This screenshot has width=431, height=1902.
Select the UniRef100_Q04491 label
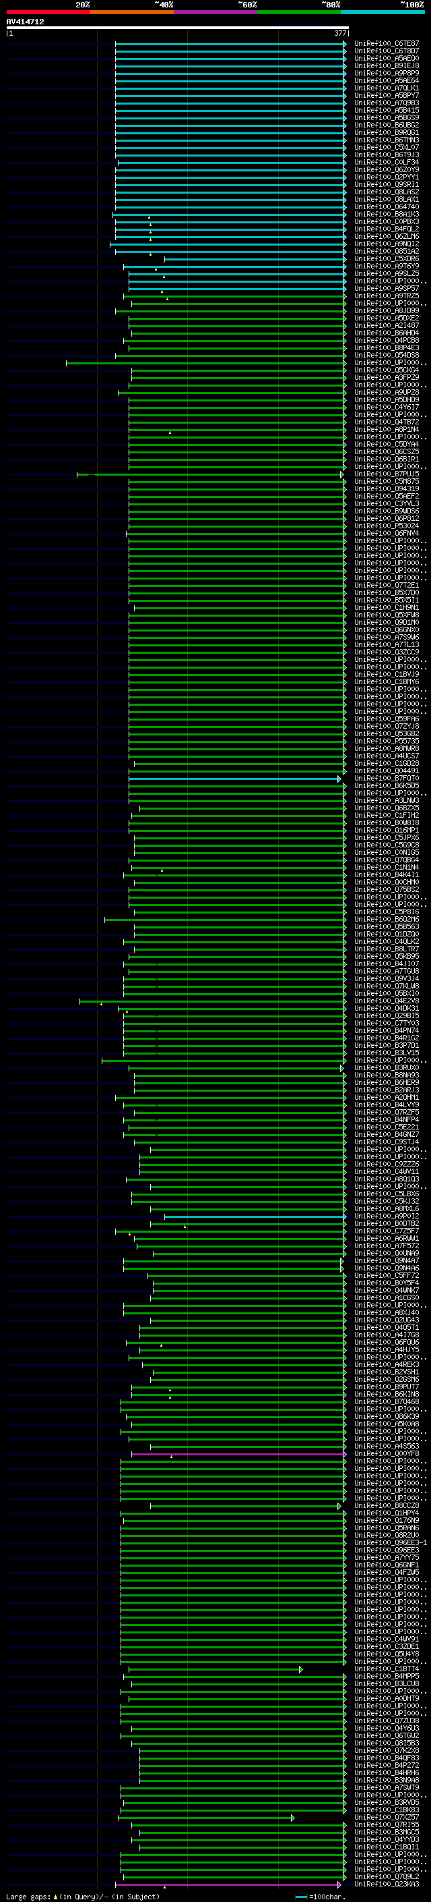point(387,771)
